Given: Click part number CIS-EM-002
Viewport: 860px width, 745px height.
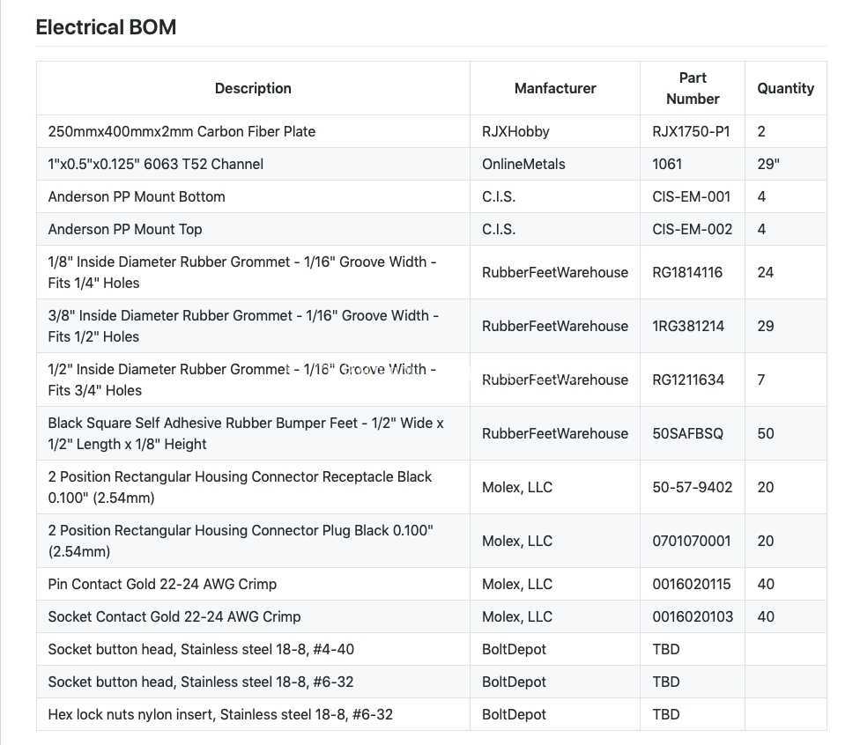Looking at the screenshot, I should coord(693,229).
